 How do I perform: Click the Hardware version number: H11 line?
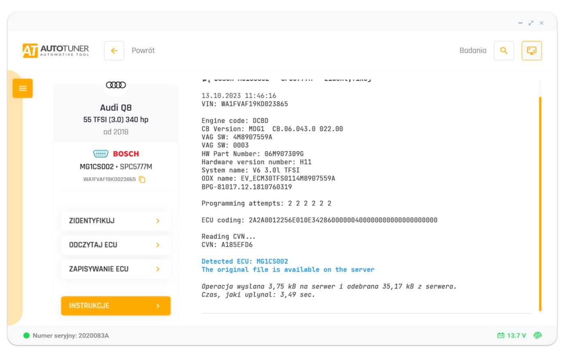tap(256, 162)
